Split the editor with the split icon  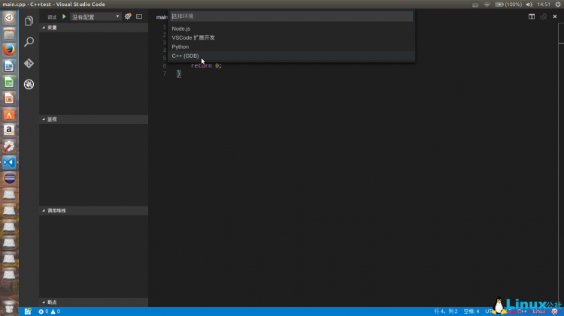coord(531,17)
